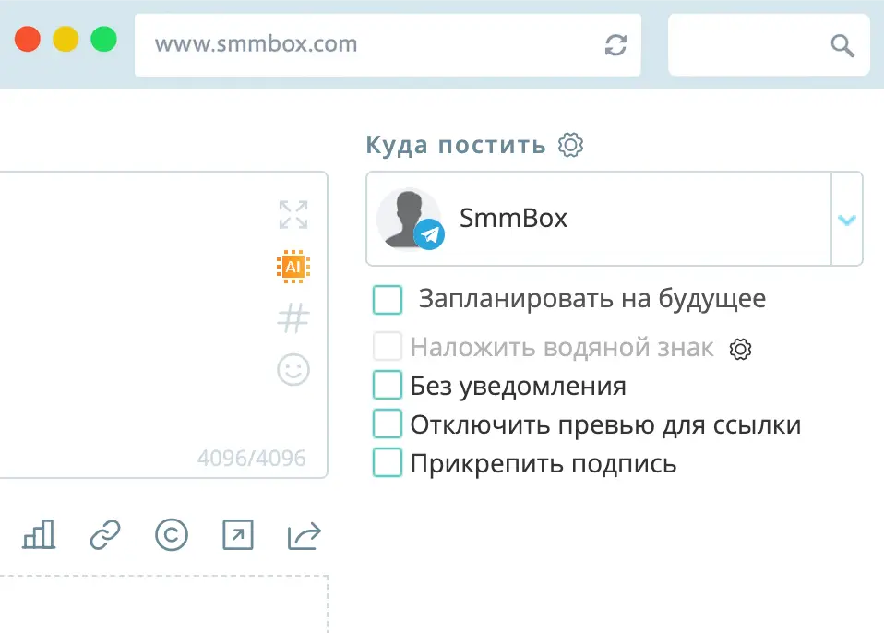This screenshot has width=884, height=633.
Task: Tick the Прикрепить подпись checkbox
Action: 388,462
